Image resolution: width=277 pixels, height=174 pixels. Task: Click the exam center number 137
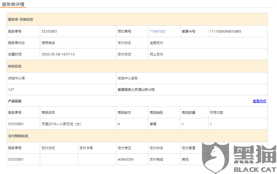point(11,90)
